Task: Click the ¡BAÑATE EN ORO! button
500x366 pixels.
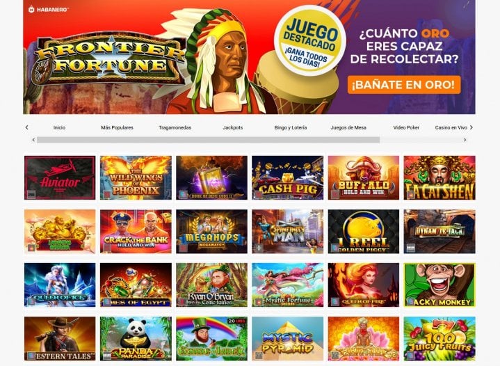Action: pyautogui.click(x=404, y=85)
